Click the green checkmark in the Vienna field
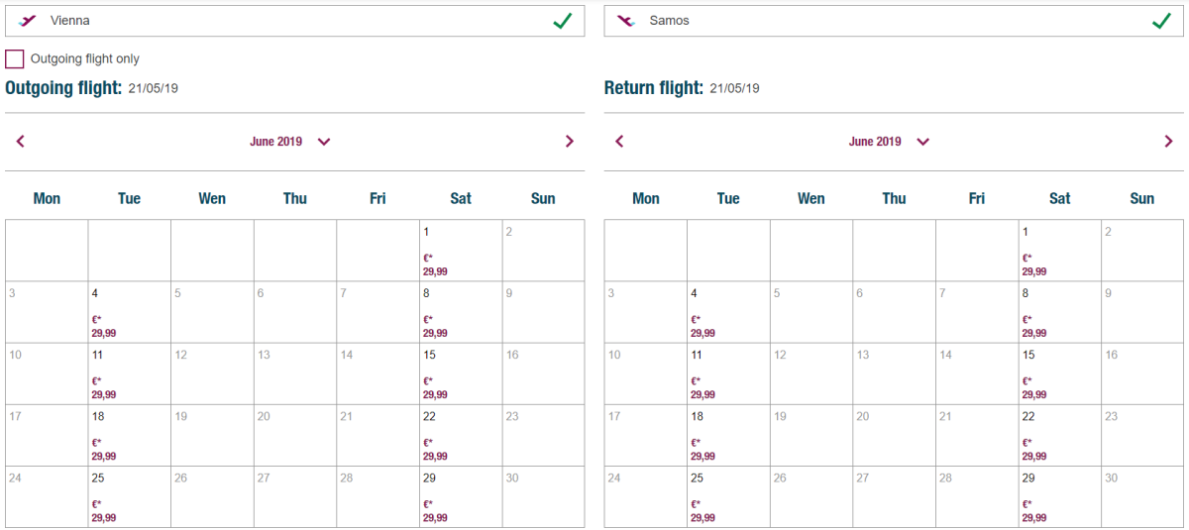Viewport: 1189px width, 530px height. [563, 21]
